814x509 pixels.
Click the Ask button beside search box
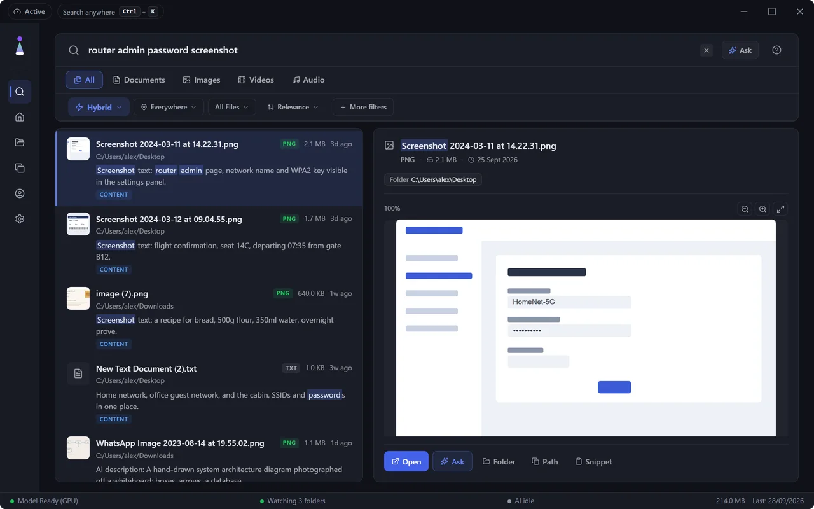point(740,50)
